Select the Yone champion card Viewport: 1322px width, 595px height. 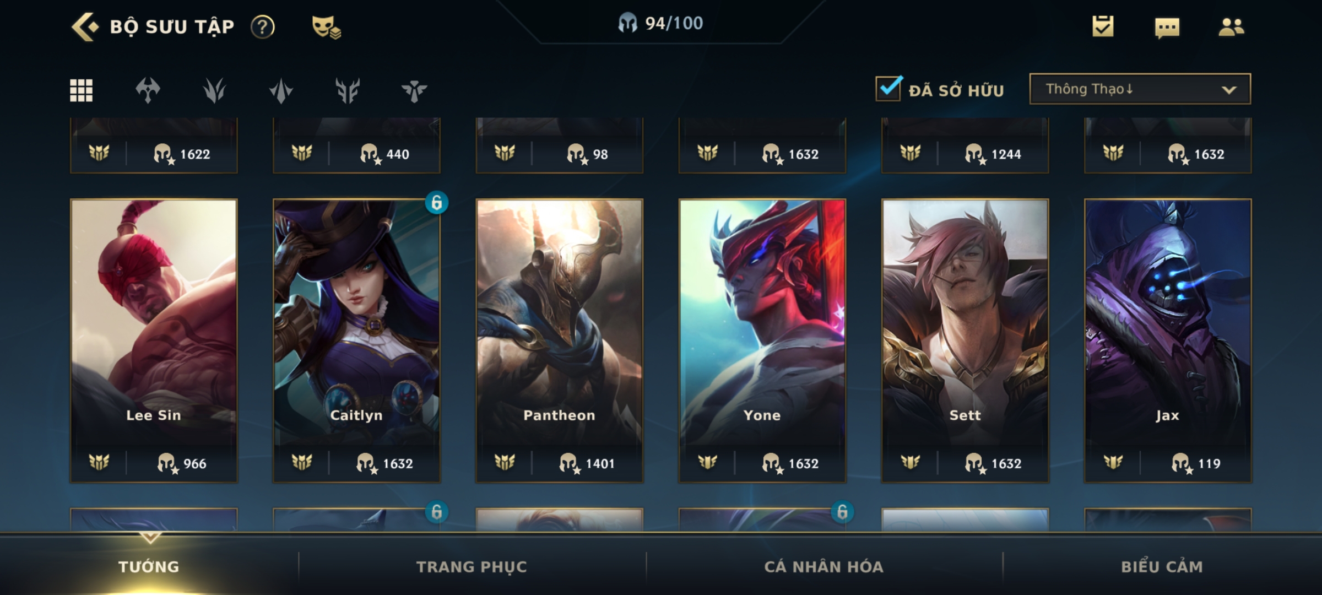pos(762,340)
